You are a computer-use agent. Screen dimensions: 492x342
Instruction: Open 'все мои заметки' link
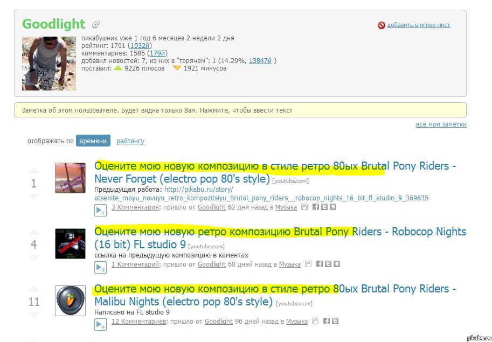click(441, 124)
